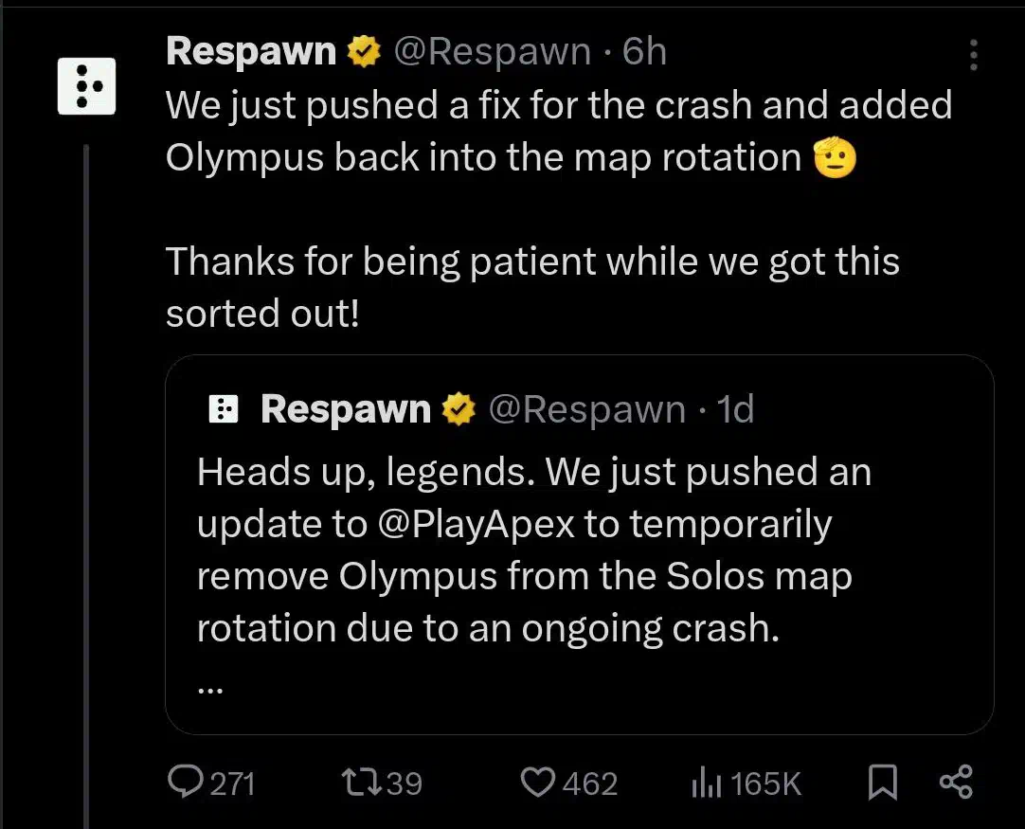This screenshot has height=829, width=1025.
Task: Click the @Respawn handle in quoted tweet
Action: pyautogui.click(x=587, y=410)
